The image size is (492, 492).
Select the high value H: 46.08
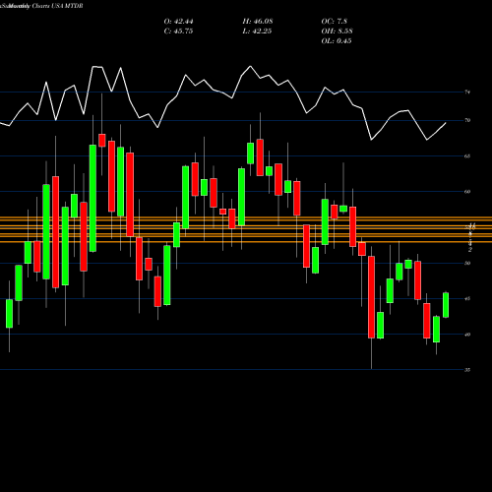click(x=258, y=22)
